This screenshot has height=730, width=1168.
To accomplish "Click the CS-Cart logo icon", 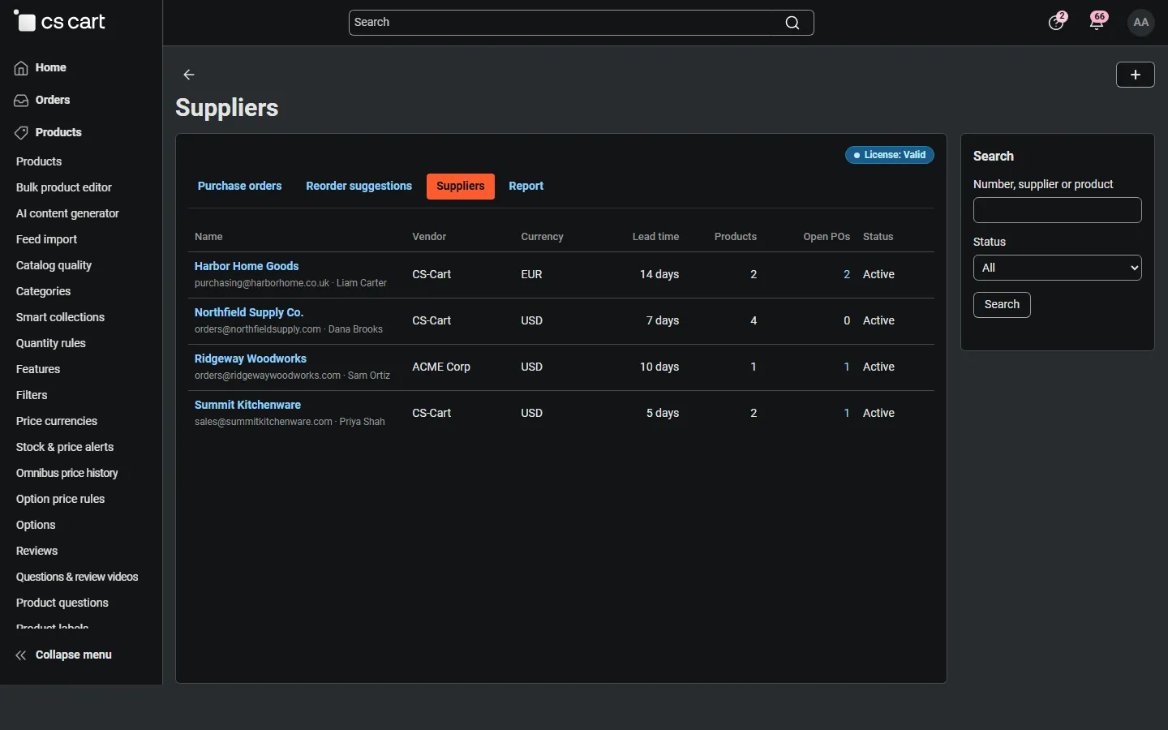I will pyautogui.click(x=25, y=22).
